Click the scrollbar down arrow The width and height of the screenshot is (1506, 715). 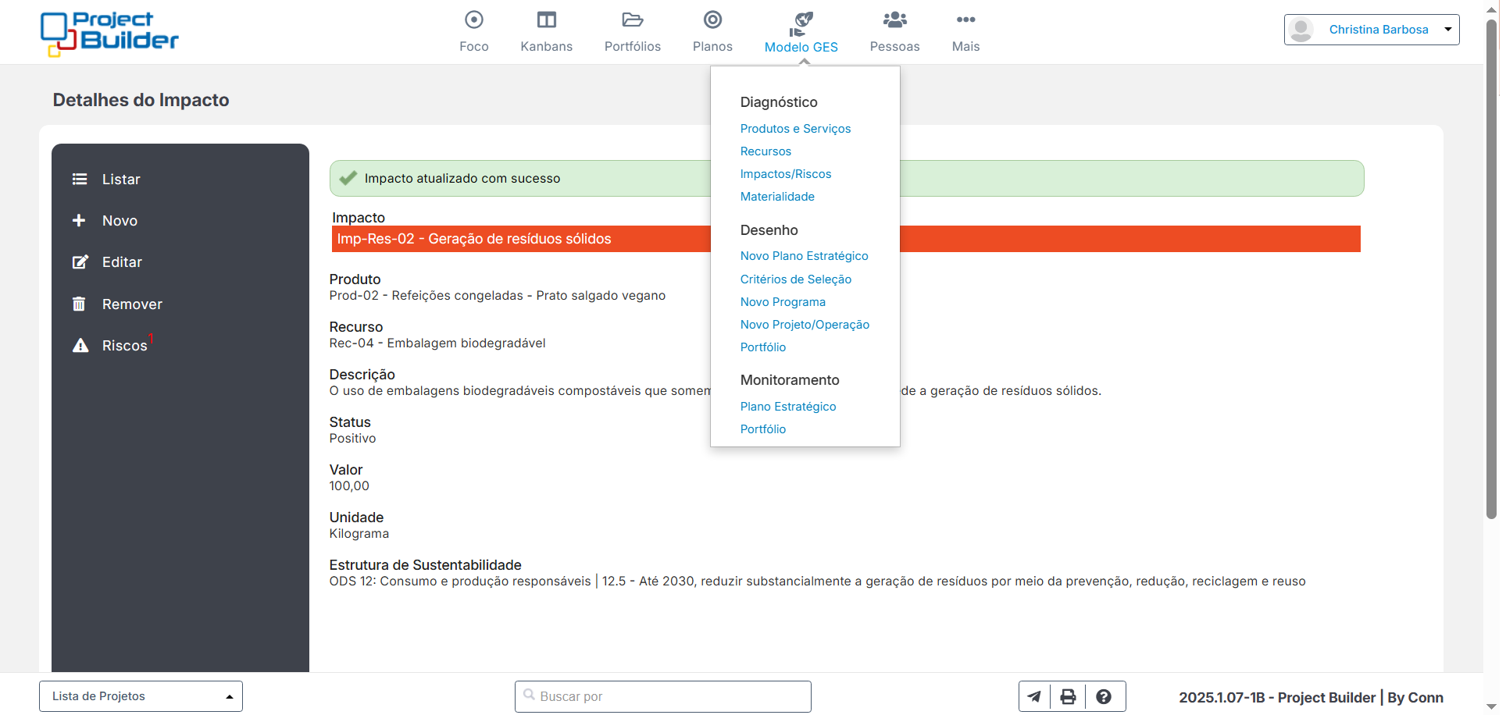1491,707
